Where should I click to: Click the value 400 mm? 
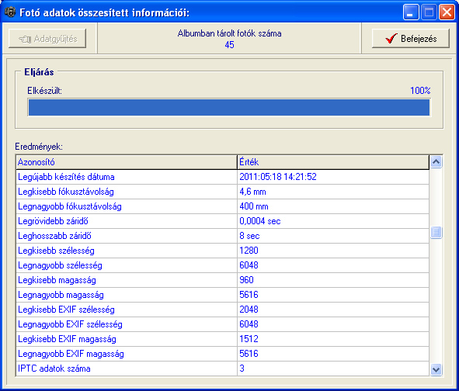(x=254, y=206)
